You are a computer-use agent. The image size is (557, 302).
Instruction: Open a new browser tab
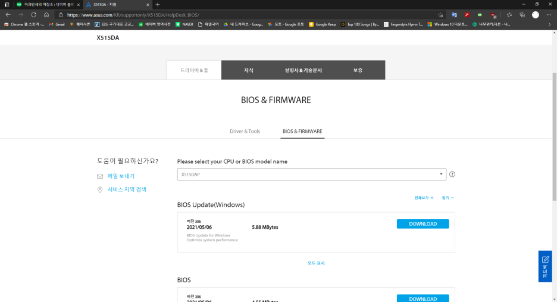coord(158,5)
